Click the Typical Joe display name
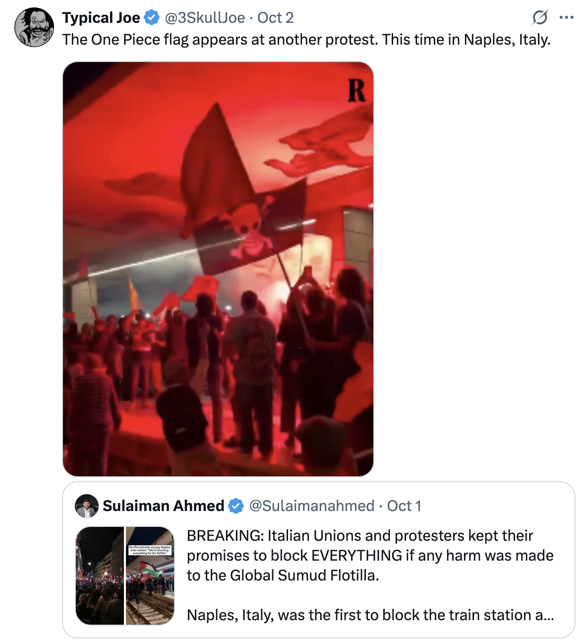 [101, 18]
